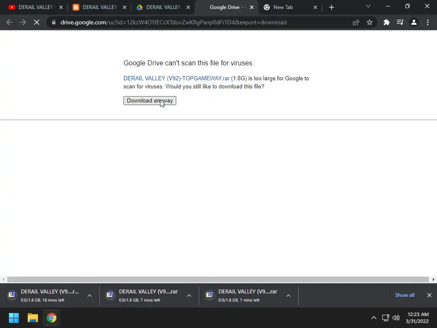The width and height of the screenshot is (437, 328).
Task: Click the address bar URL
Action: (x=173, y=22)
